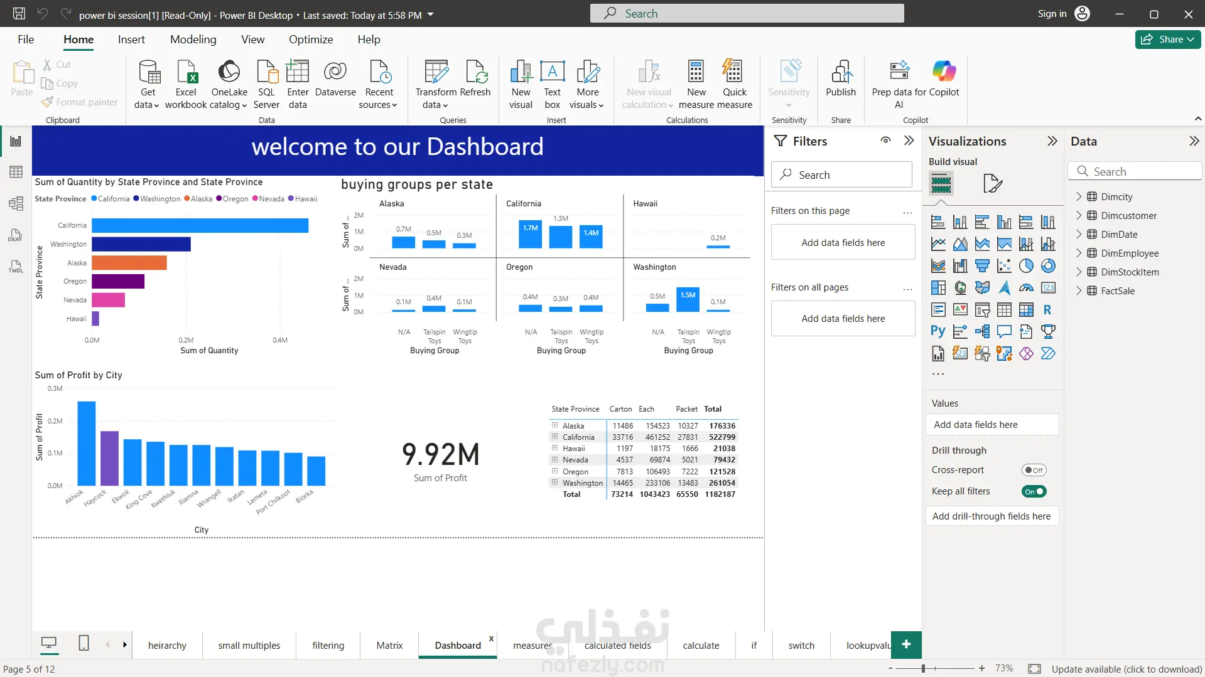Collapse the Visualizations pane

pos(1052,141)
